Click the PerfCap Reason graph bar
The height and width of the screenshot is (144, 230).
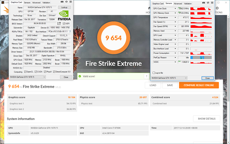(202, 57)
